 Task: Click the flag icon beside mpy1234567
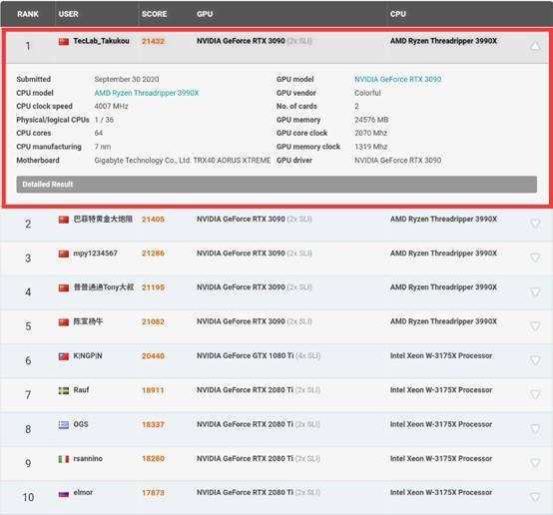tap(64, 254)
